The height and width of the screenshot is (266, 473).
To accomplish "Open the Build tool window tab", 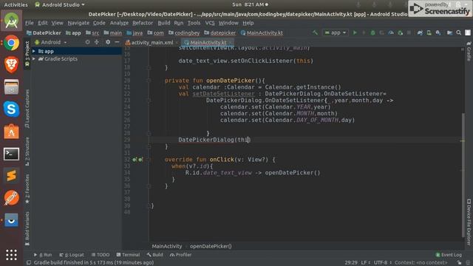I will click(x=154, y=255).
